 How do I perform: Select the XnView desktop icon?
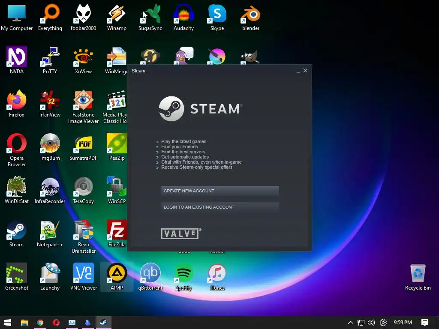tap(84, 60)
